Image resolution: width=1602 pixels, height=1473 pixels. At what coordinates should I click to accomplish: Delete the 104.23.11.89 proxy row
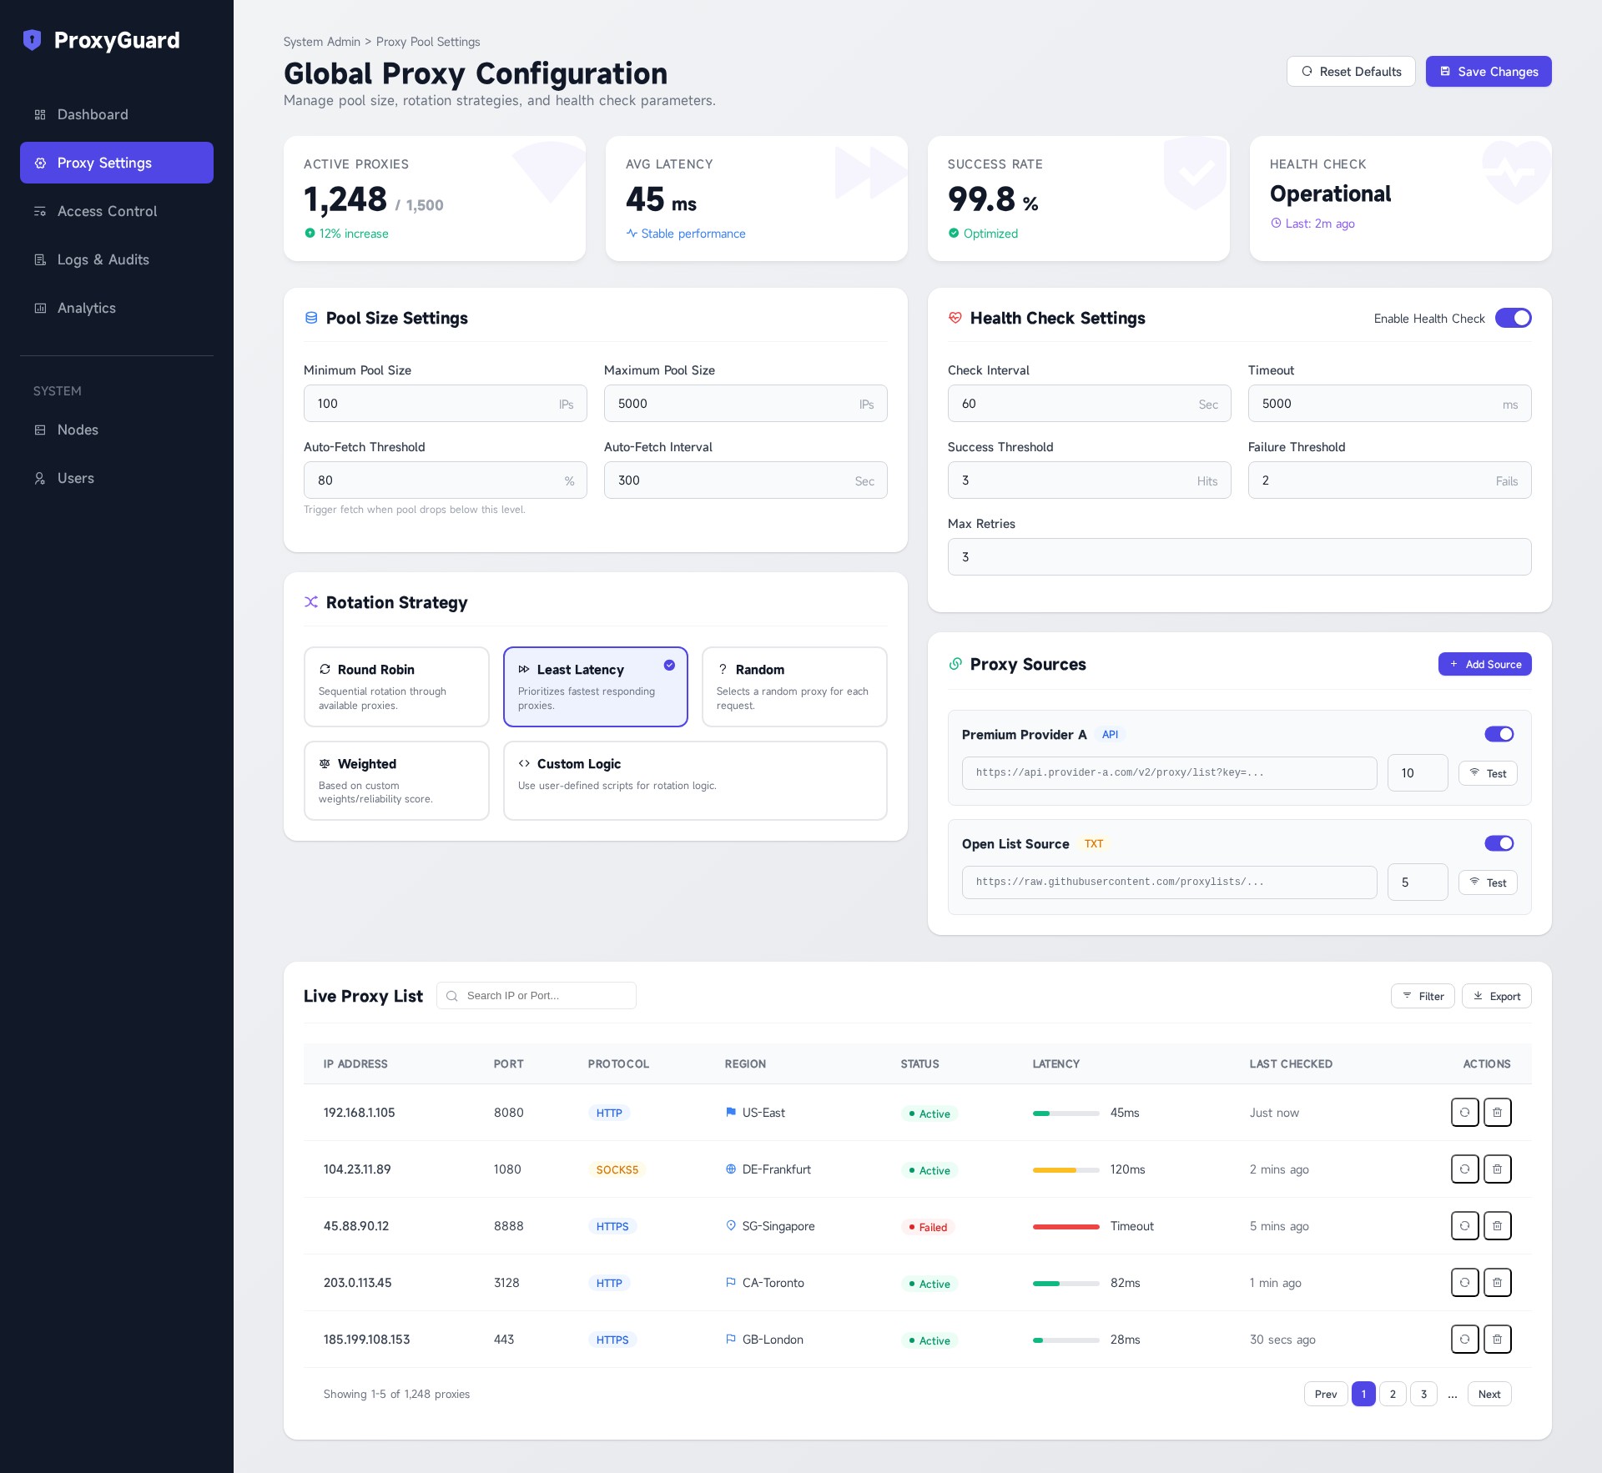point(1497,1169)
